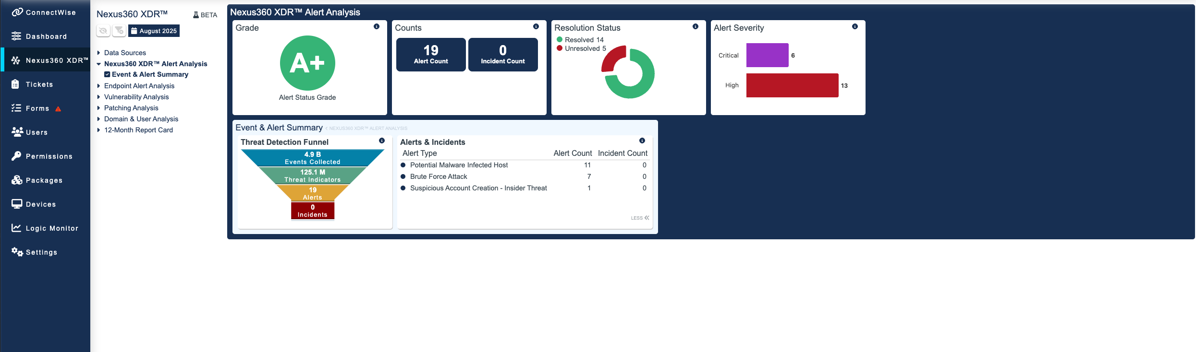The width and height of the screenshot is (1196, 352).
Task: Open the August 2025 date picker
Action: (154, 31)
